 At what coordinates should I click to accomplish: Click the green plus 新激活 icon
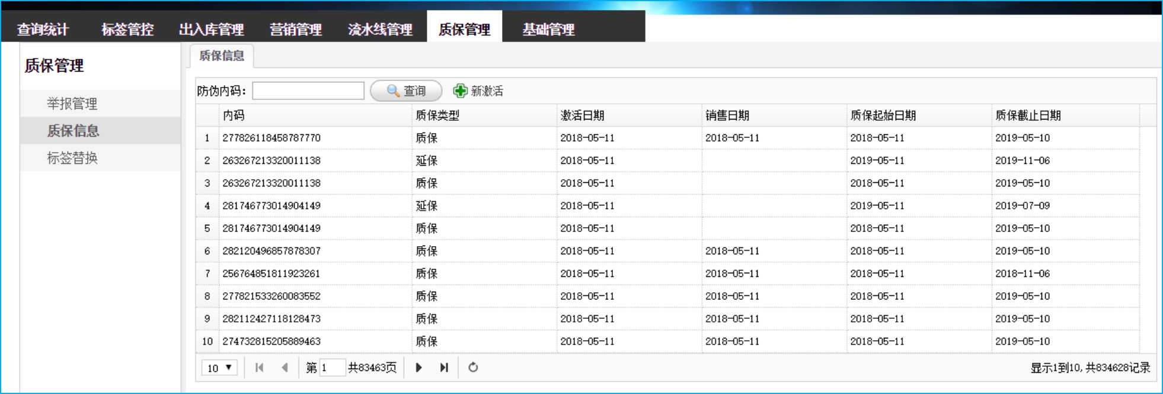[460, 91]
